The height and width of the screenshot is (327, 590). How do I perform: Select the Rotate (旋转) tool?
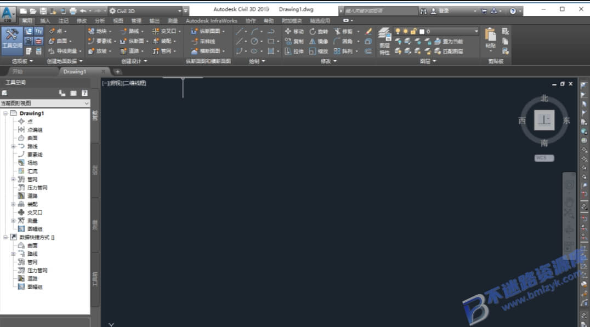click(319, 31)
